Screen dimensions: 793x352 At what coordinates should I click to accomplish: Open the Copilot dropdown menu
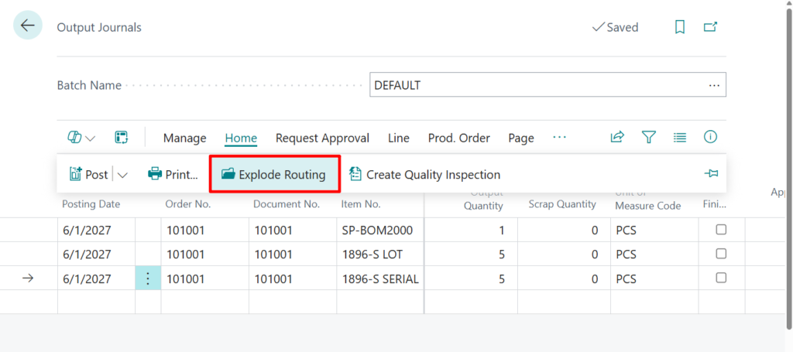click(81, 138)
